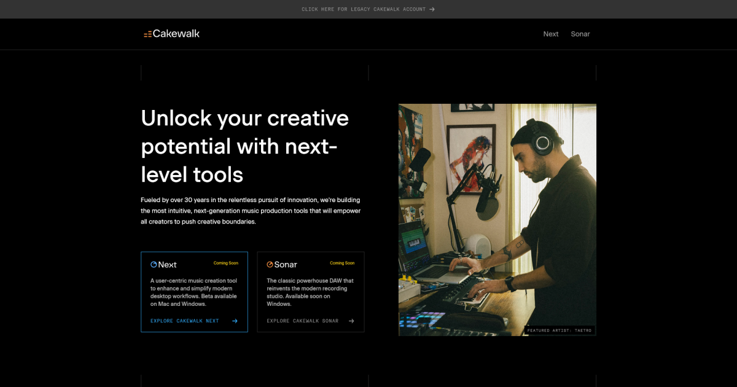
Task: Click Explore Cakewalk Next link
Action: 185,321
